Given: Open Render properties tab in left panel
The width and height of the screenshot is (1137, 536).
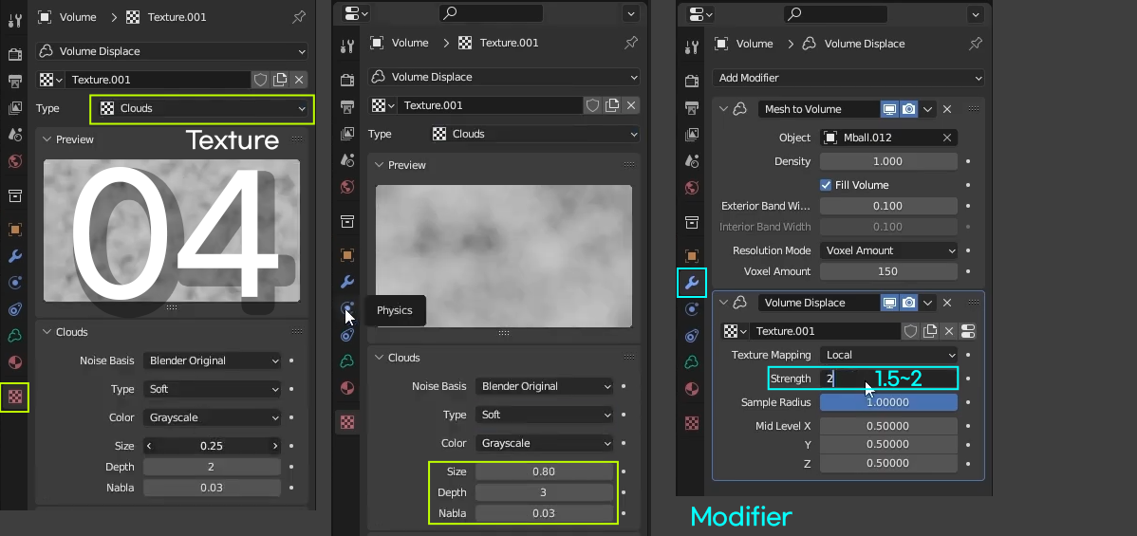Looking at the screenshot, I should 14,54.
